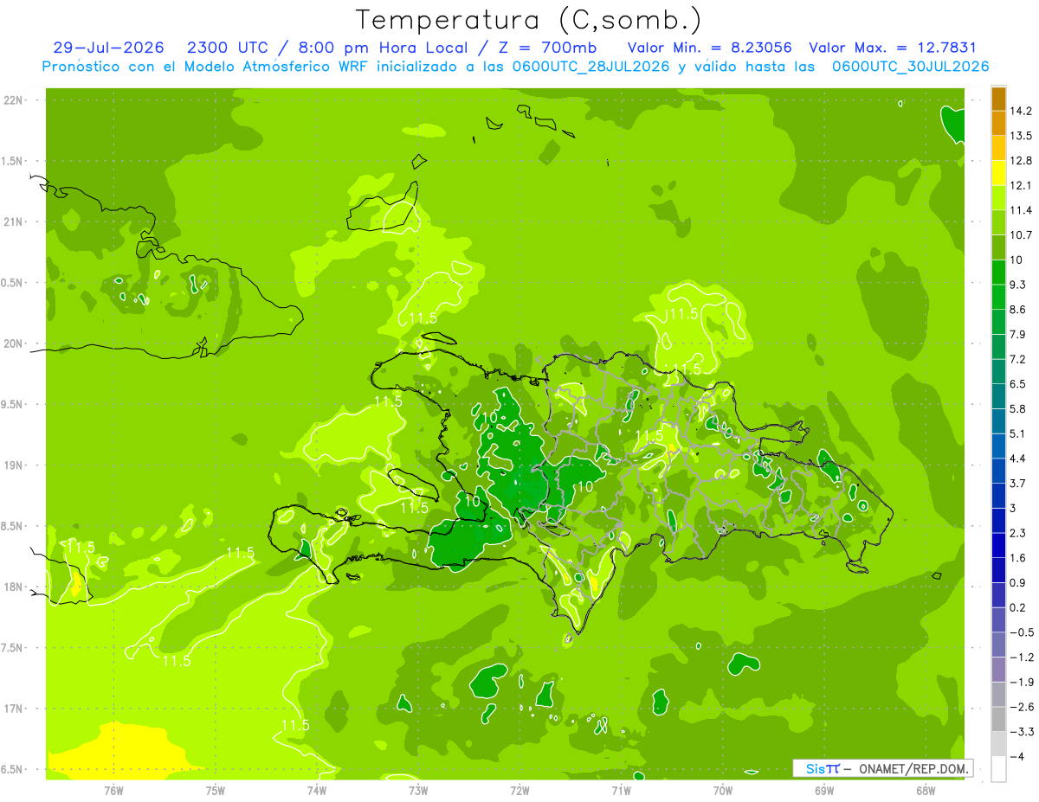Click the "Temperatura (C,somb.)" chart title
Screen dimensions: 1039x802
tap(528, 20)
